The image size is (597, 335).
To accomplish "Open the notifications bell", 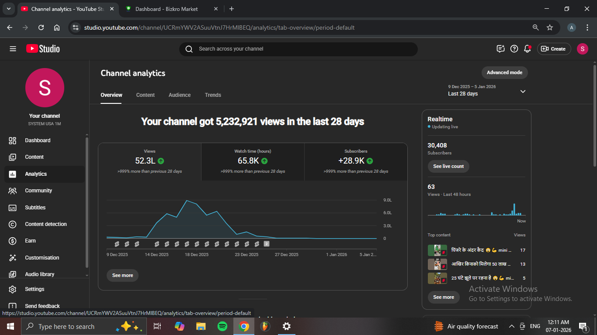I will pyautogui.click(x=527, y=49).
